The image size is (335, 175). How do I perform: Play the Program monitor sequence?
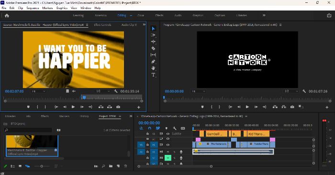pos(247,107)
